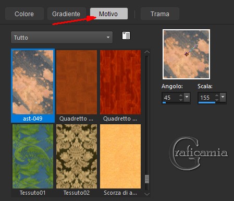Decrease the Angolo value with down arrow
The height and width of the screenshot is (201, 234).
[181, 100]
